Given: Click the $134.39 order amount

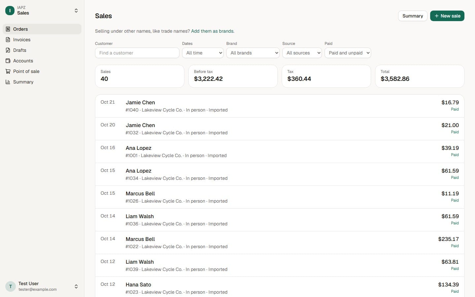Looking at the screenshot, I should click(x=448, y=284).
